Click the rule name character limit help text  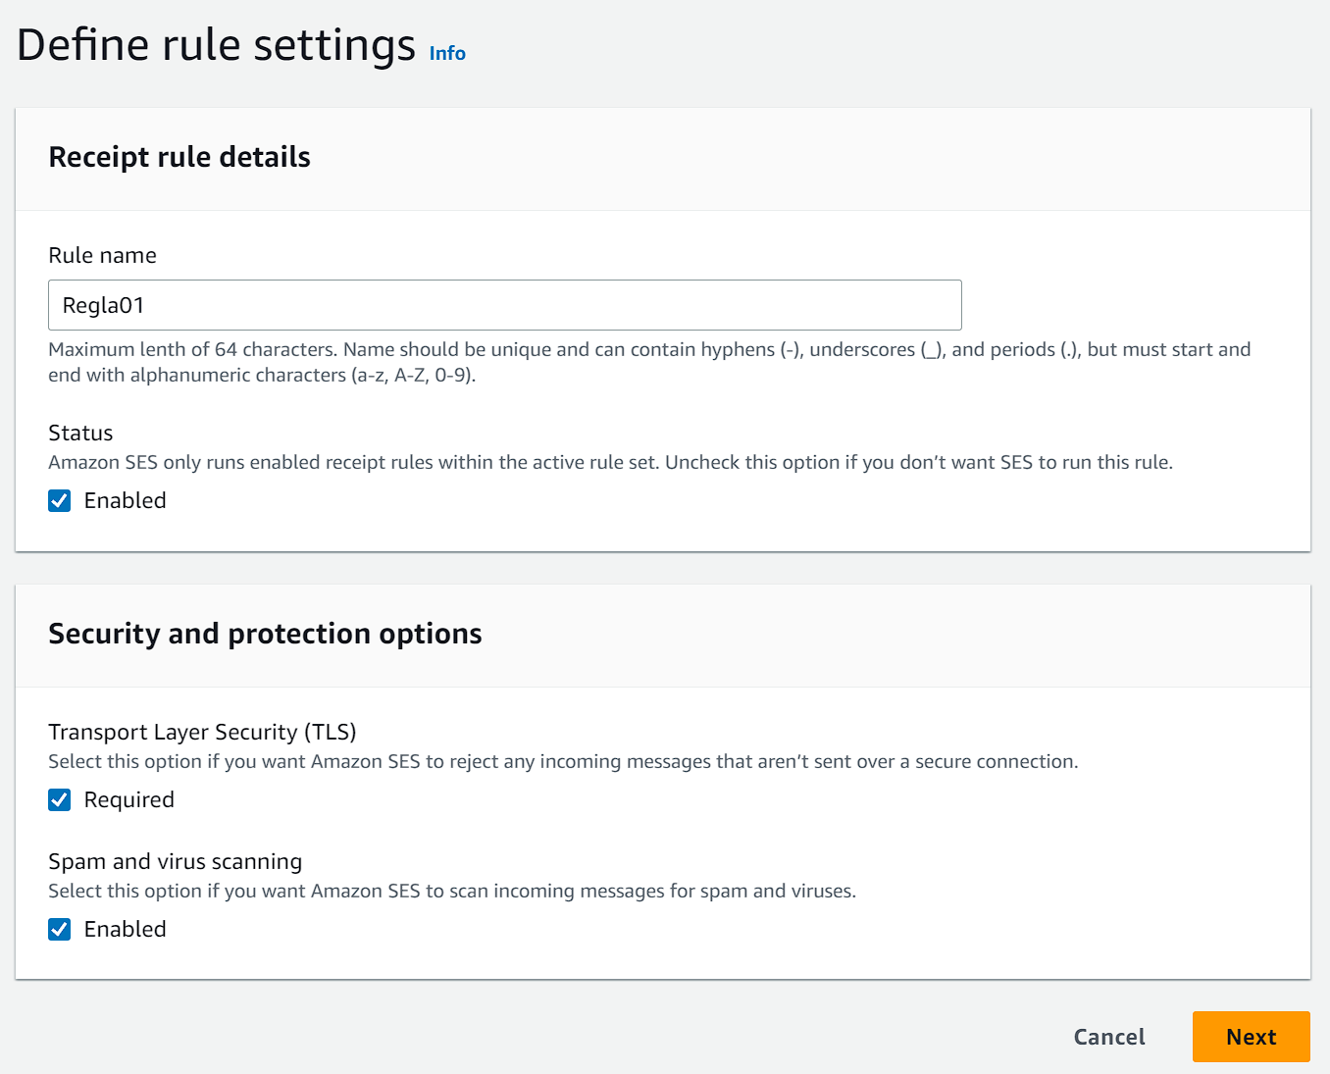[x=648, y=362]
